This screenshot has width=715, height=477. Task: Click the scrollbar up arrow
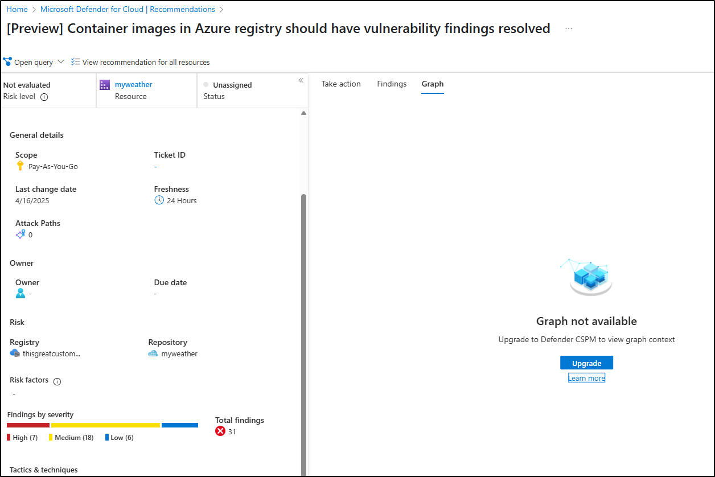[303, 113]
